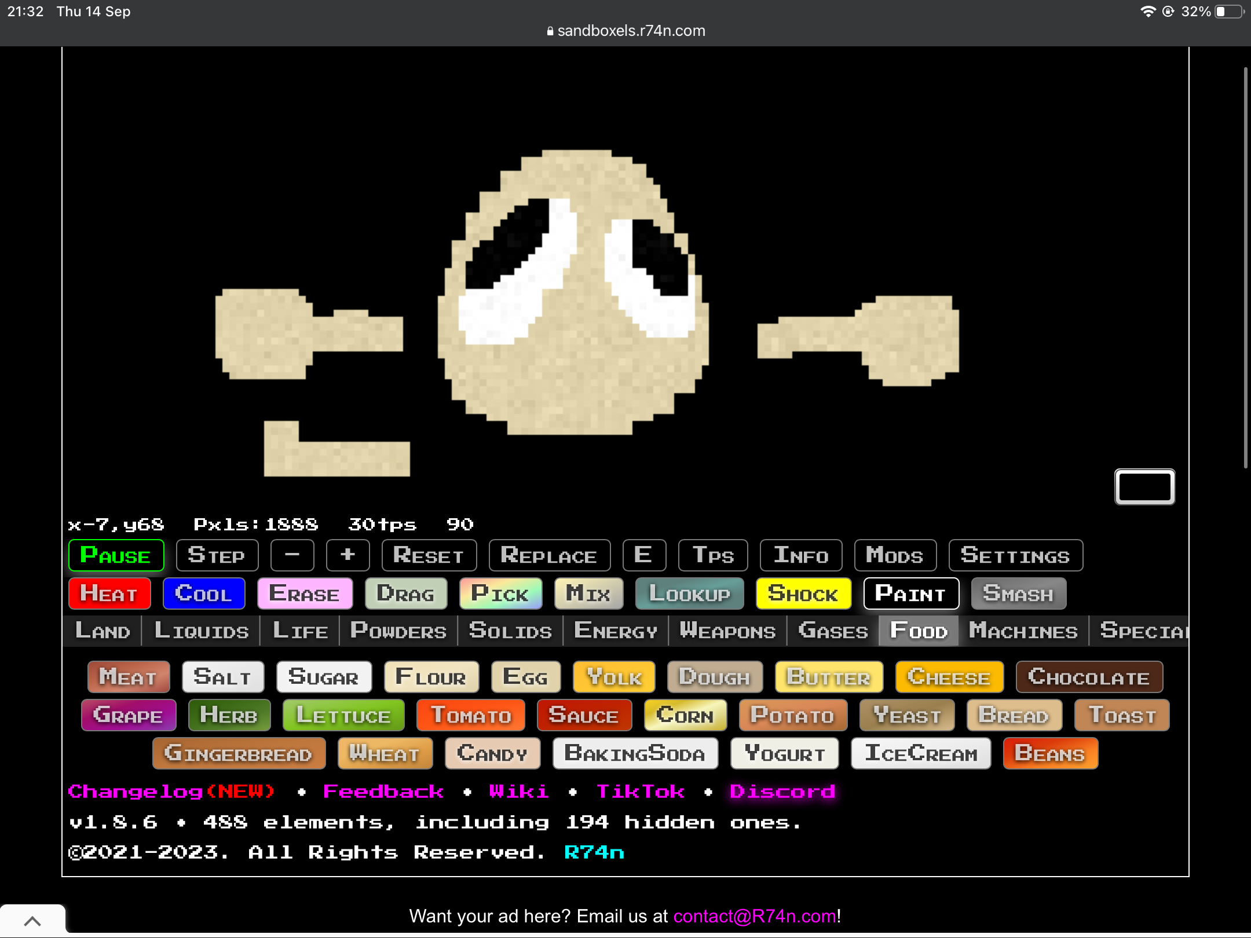The height and width of the screenshot is (938, 1251).
Task: Open the Discord link
Action: (x=782, y=792)
